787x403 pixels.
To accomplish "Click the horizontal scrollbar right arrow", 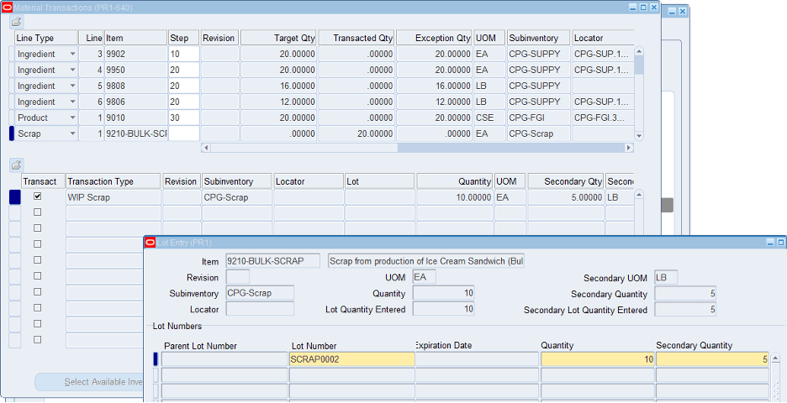I will click(x=628, y=148).
